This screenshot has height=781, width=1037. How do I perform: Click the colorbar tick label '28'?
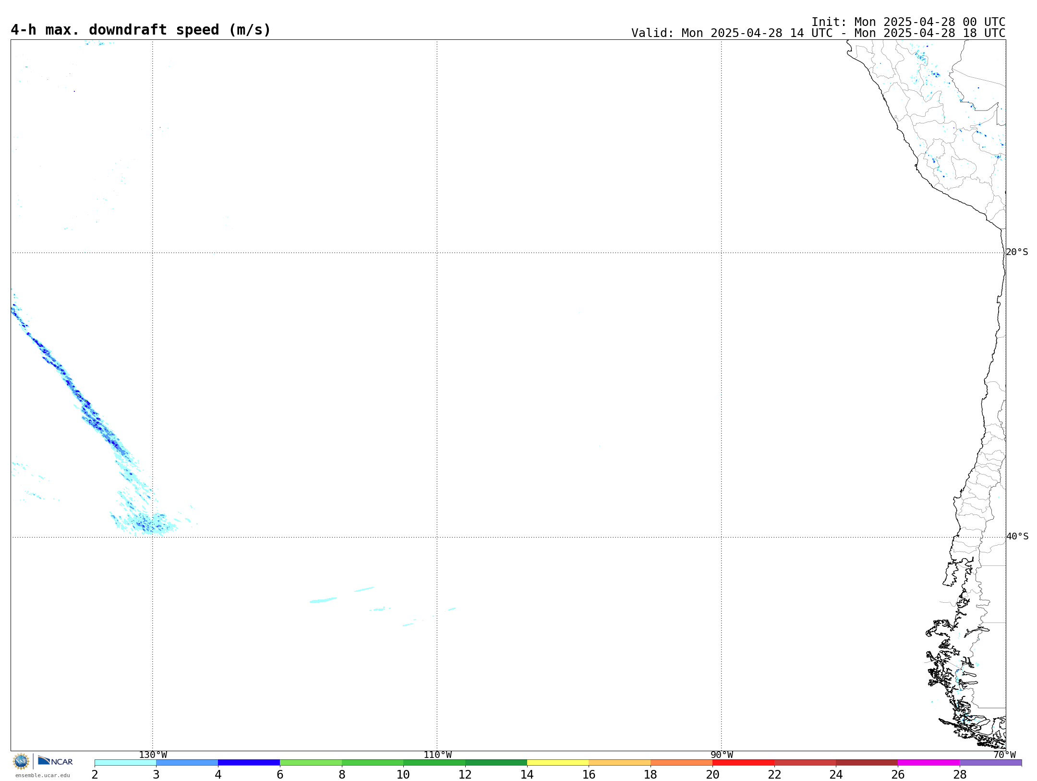pos(960,775)
